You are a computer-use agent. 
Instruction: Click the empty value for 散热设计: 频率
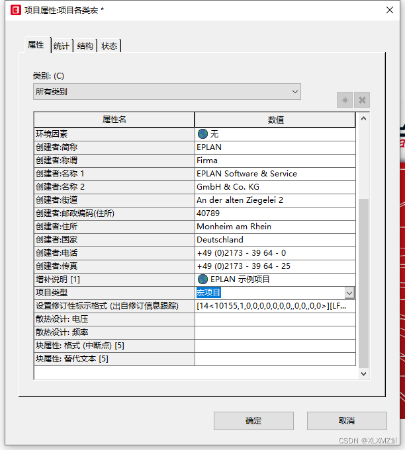(275, 332)
